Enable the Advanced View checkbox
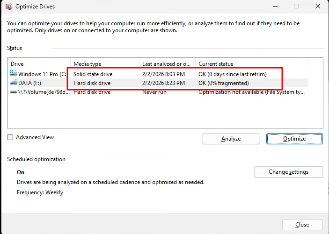Image resolution: width=329 pixels, height=234 pixels. pos(10,137)
